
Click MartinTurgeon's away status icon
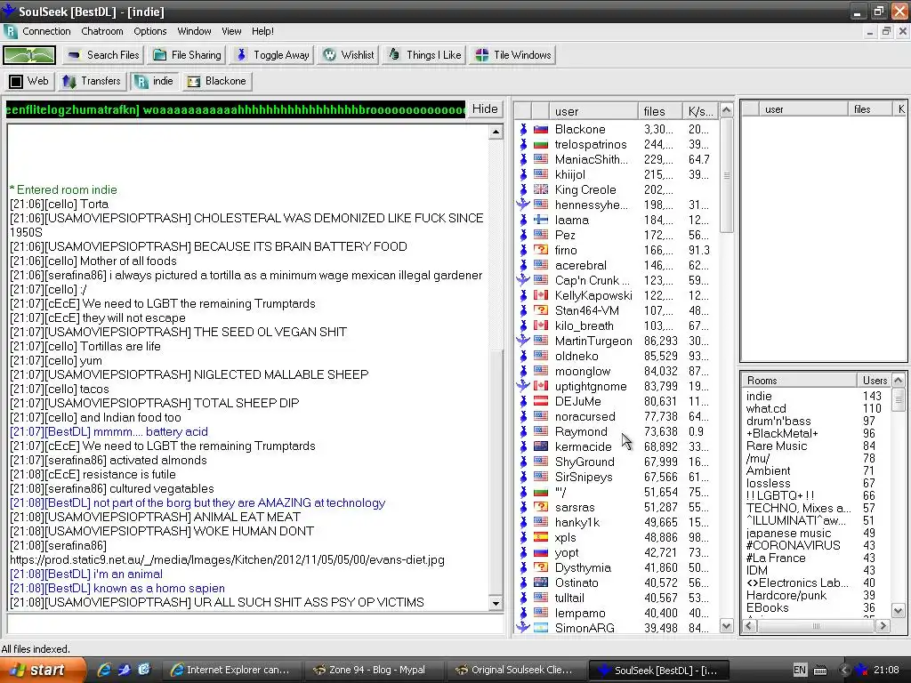(523, 341)
